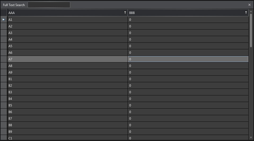Close the Full Text Search panel
The image size is (254, 141).
pyautogui.click(x=249, y=5)
